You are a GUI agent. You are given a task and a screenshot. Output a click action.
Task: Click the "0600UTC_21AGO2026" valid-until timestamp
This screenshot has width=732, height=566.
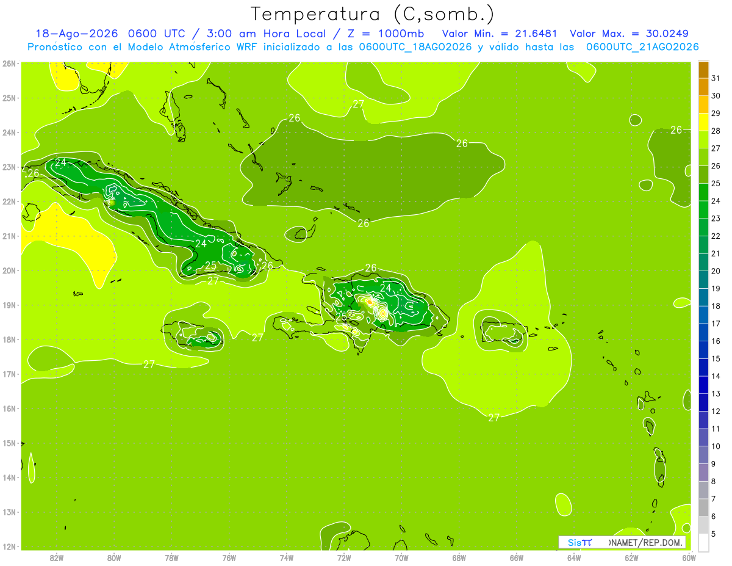coord(642,47)
